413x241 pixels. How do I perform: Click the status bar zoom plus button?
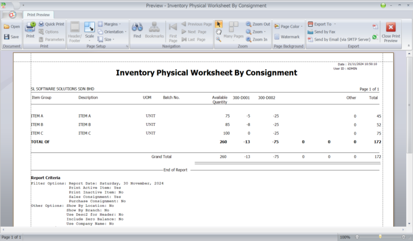pyautogui.click(x=404, y=237)
